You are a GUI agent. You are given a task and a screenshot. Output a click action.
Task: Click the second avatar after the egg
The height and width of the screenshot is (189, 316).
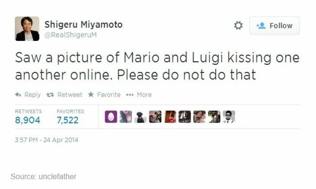126,117
